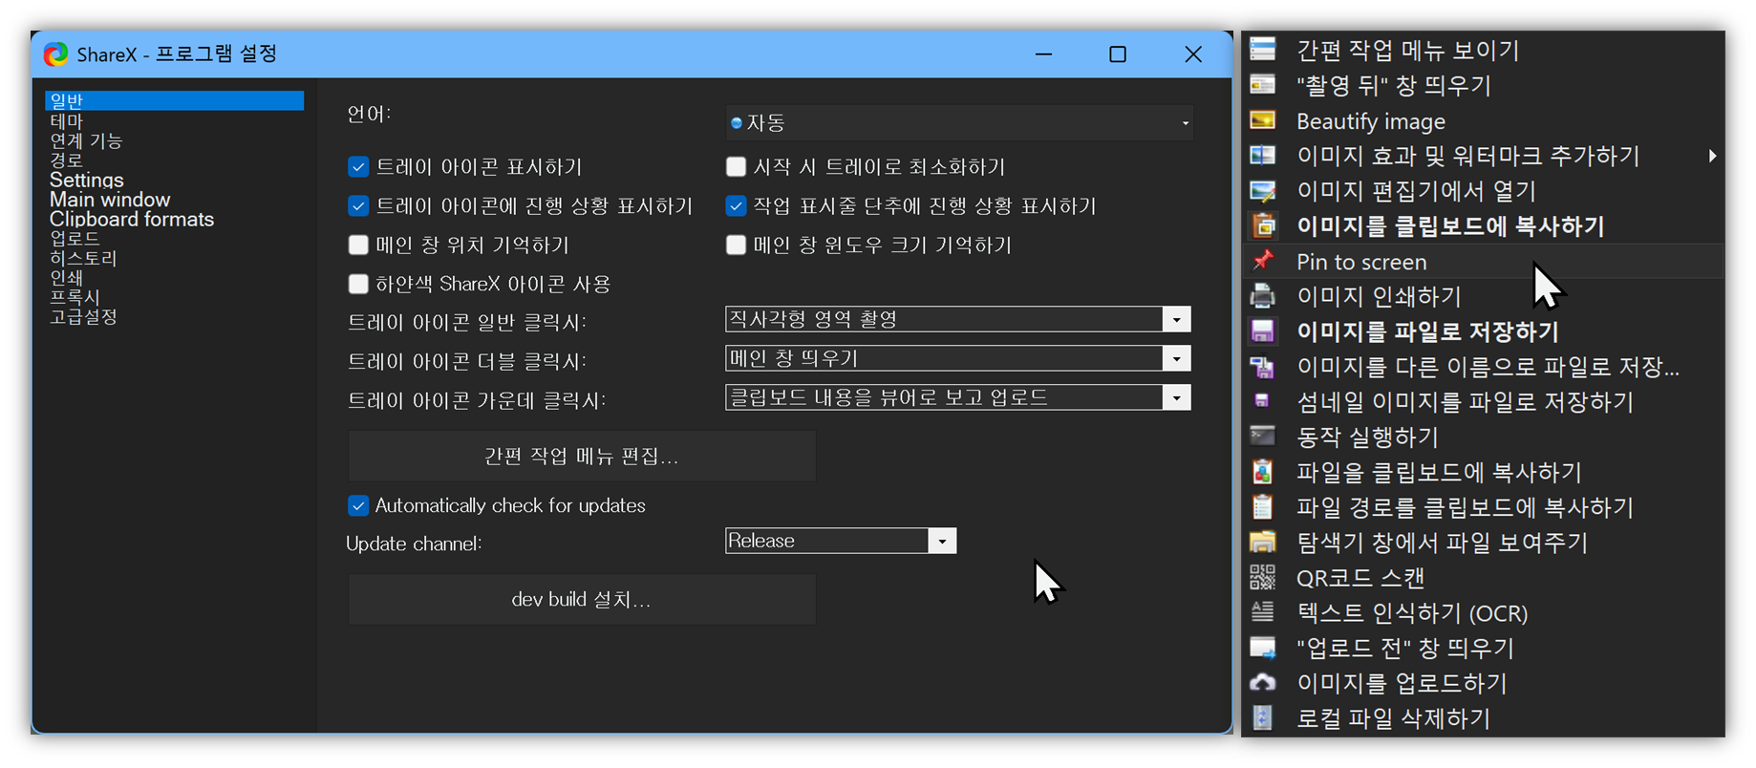The image size is (1756, 768).
Task: Uncheck 트레이 아이콘 표시하기 checkbox
Action: pyautogui.click(x=358, y=167)
